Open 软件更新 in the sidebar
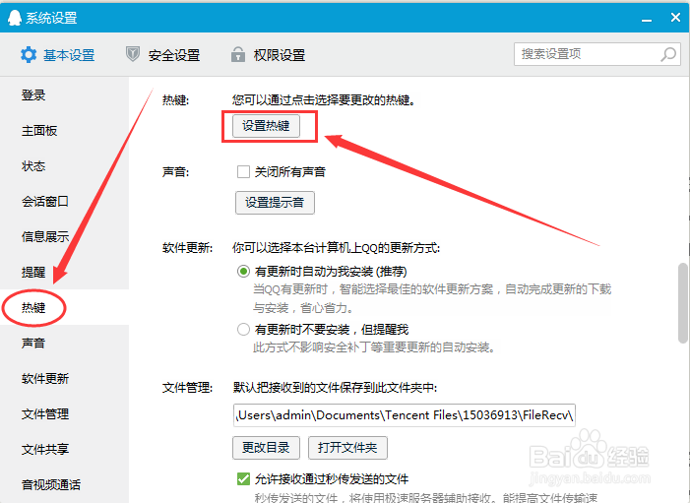Screen dimensions: 690x503 click(64, 378)
